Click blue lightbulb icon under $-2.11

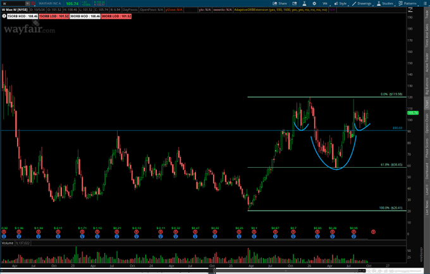coord(58,237)
